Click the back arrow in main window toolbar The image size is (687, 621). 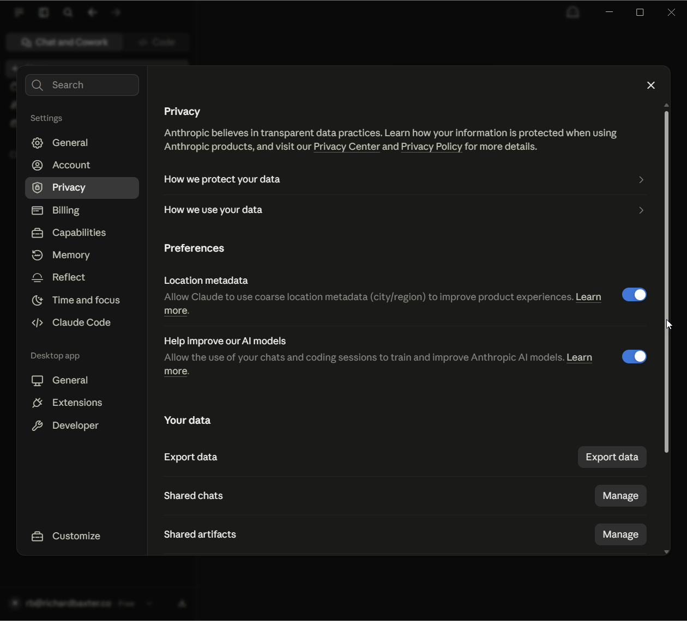point(92,12)
